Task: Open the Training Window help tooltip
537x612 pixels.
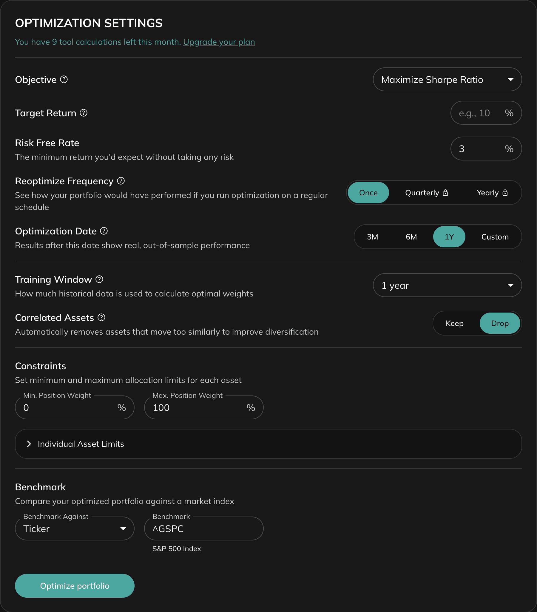Action: 99,279
